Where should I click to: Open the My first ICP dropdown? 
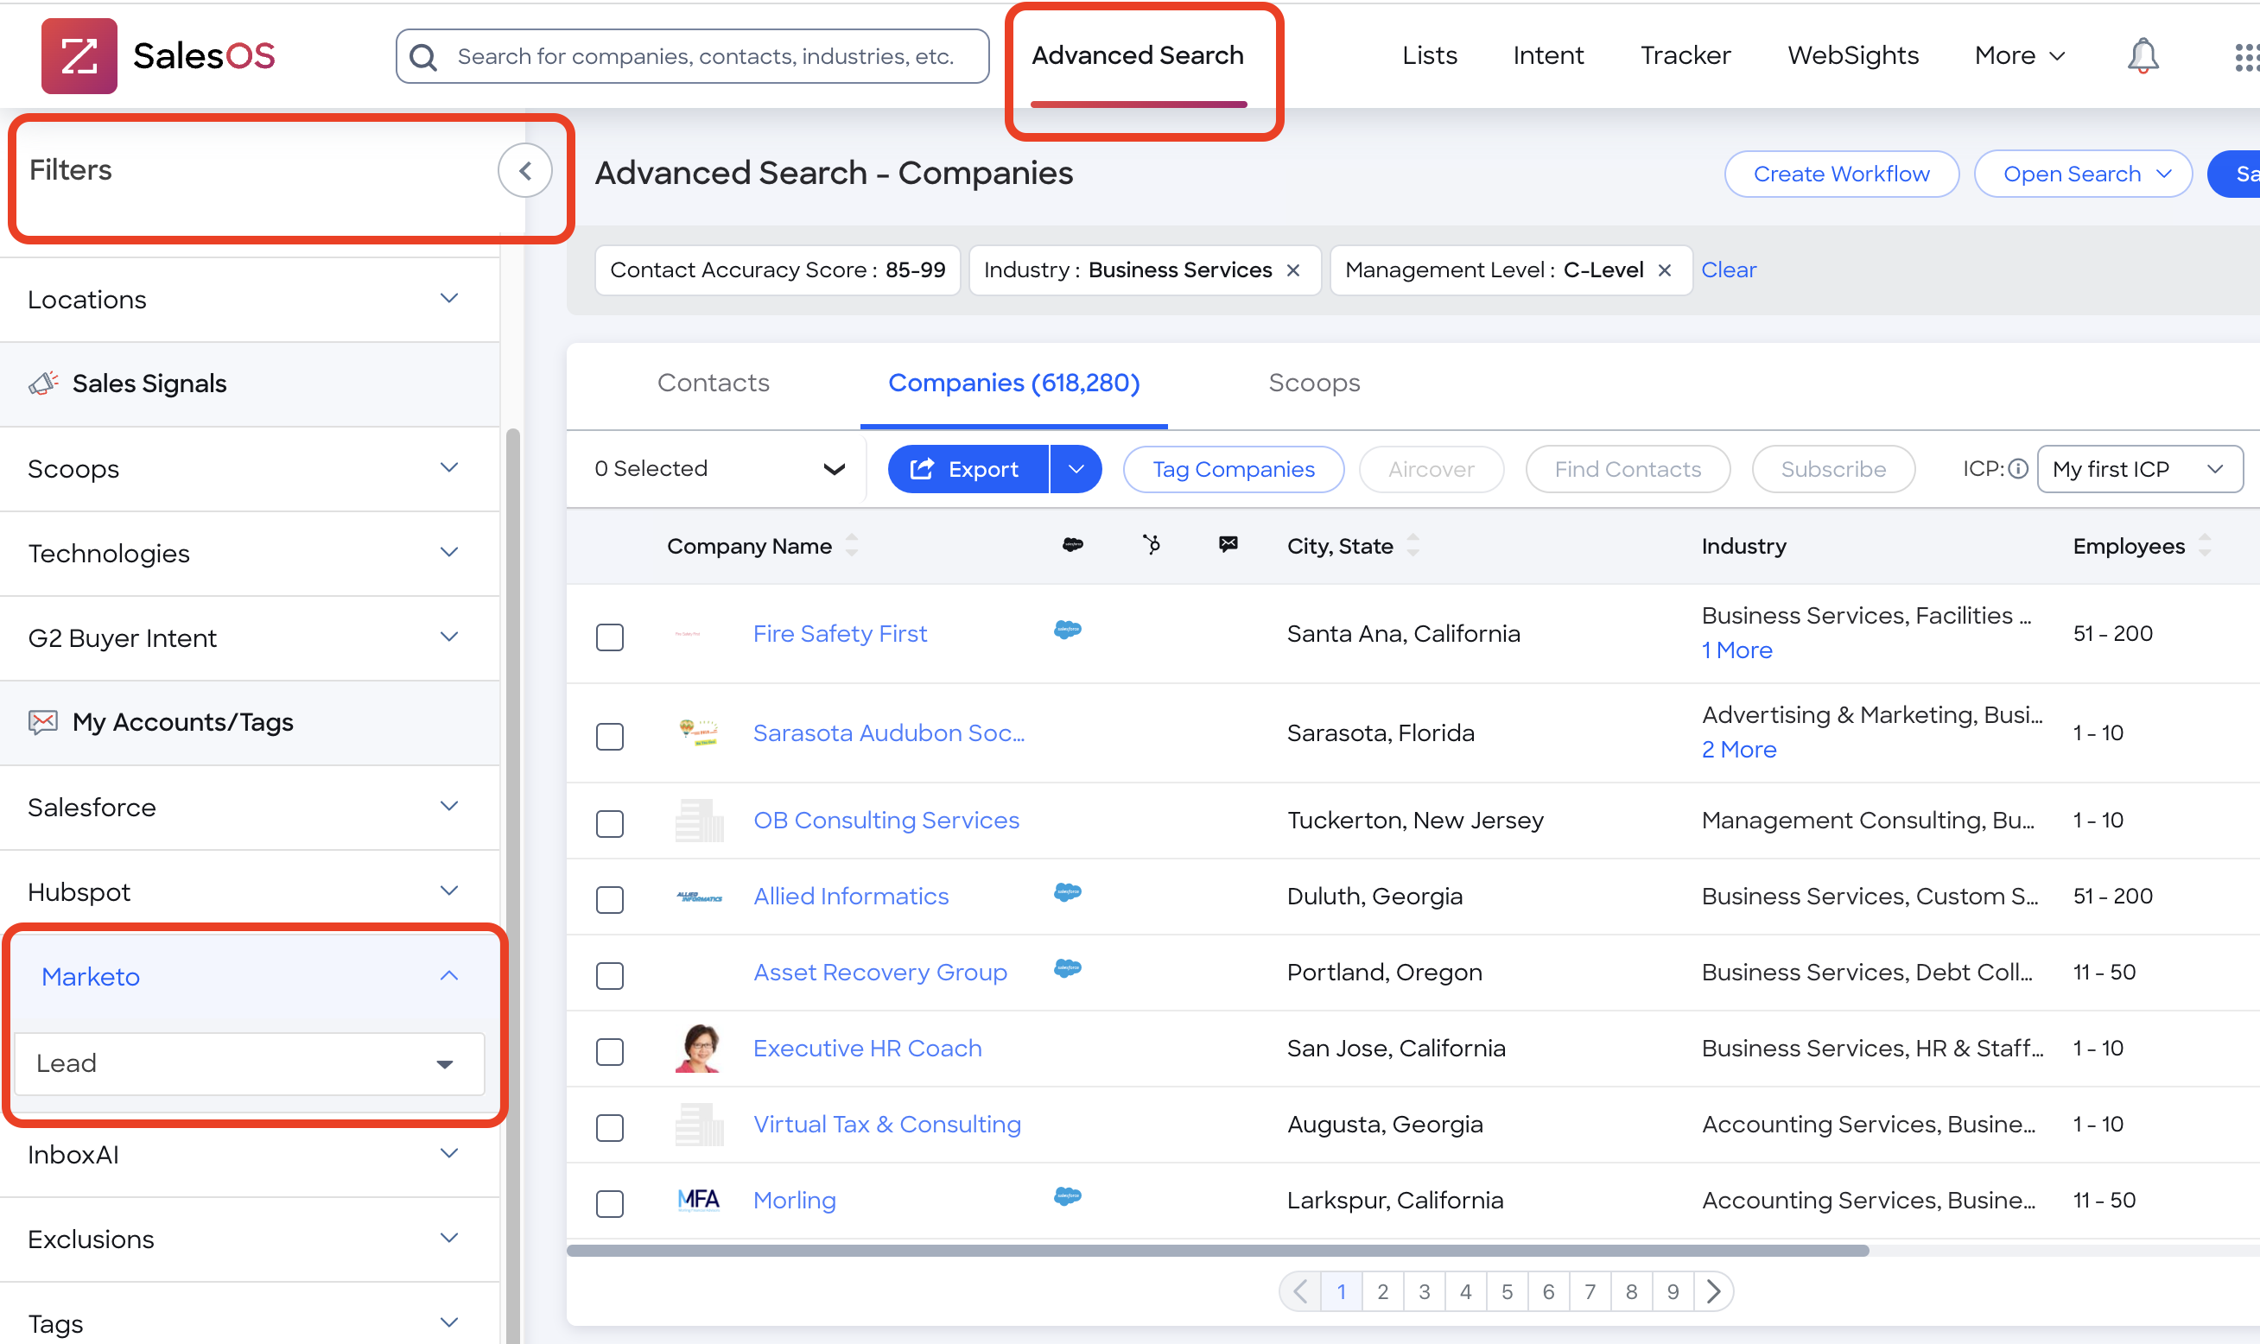(2140, 469)
